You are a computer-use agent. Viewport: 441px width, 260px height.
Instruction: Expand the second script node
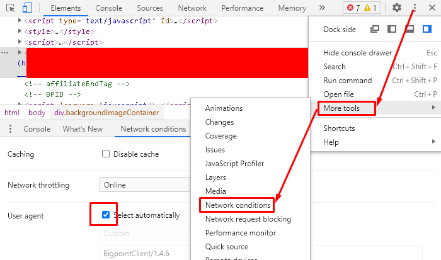[20, 42]
